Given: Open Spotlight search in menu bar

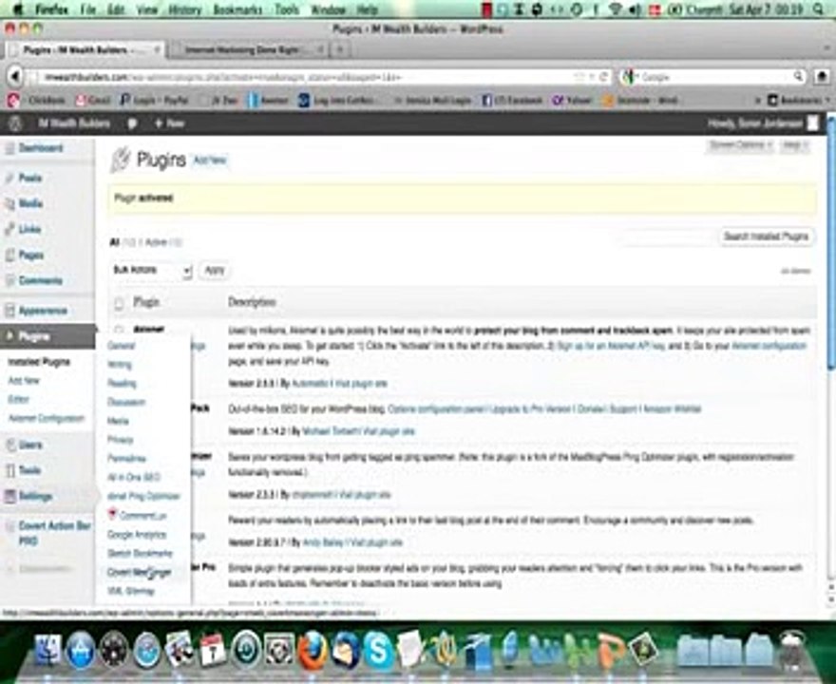Looking at the screenshot, I should [x=819, y=9].
